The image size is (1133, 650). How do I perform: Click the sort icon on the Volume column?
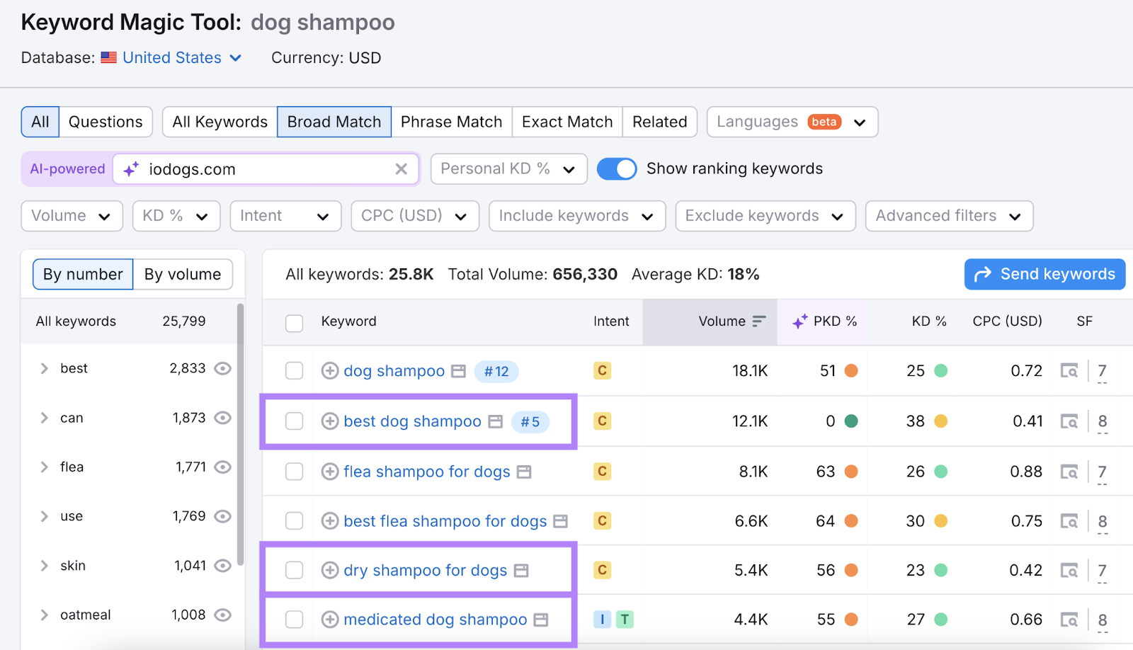(x=759, y=321)
